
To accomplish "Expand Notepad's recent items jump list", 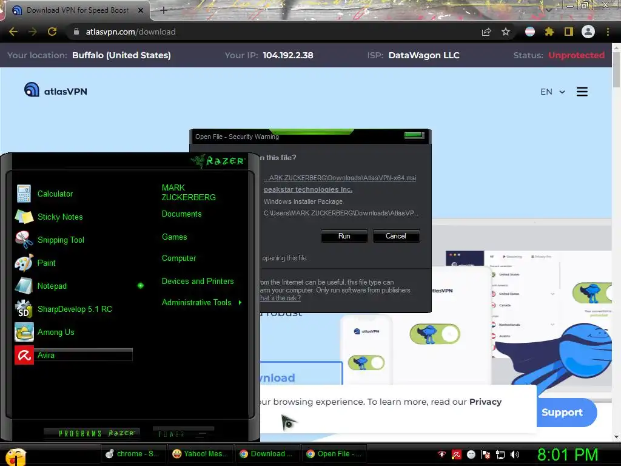I will pos(141,286).
